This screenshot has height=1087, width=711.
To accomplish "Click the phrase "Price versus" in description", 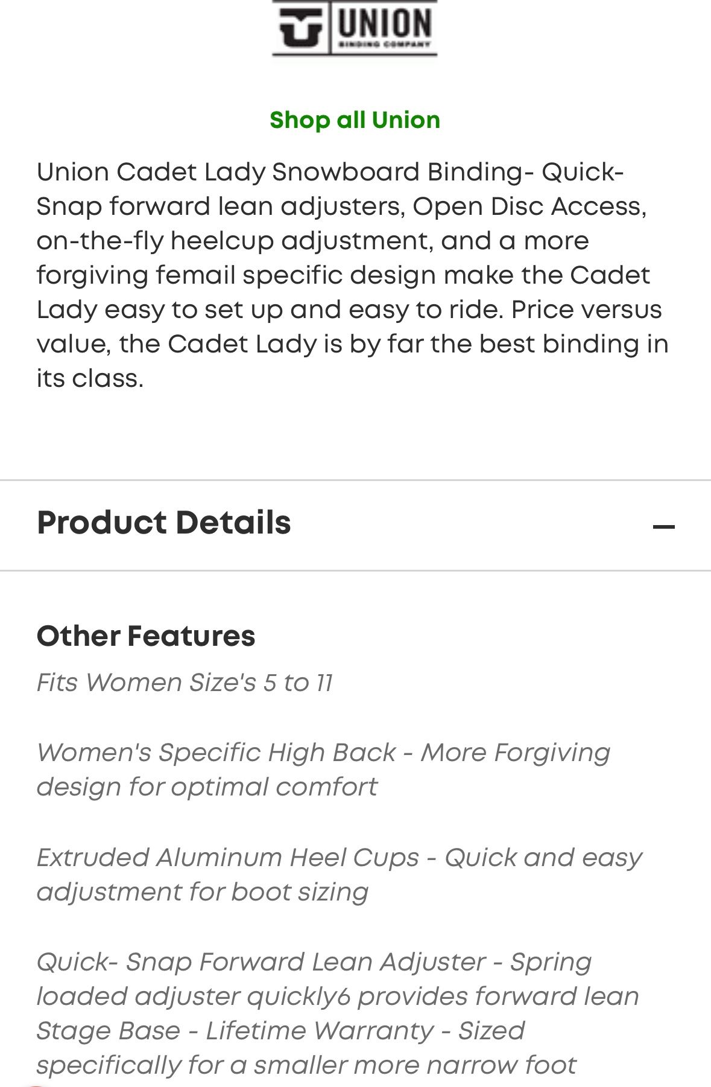I will point(586,310).
